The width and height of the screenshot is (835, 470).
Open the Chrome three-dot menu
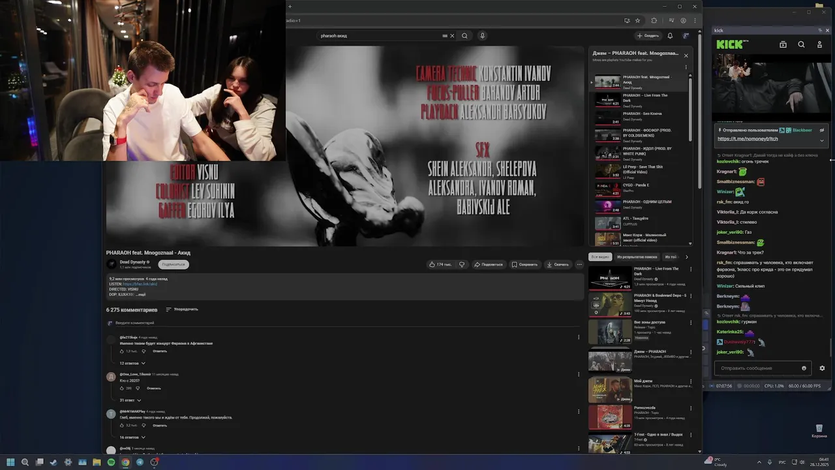[x=693, y=20]
